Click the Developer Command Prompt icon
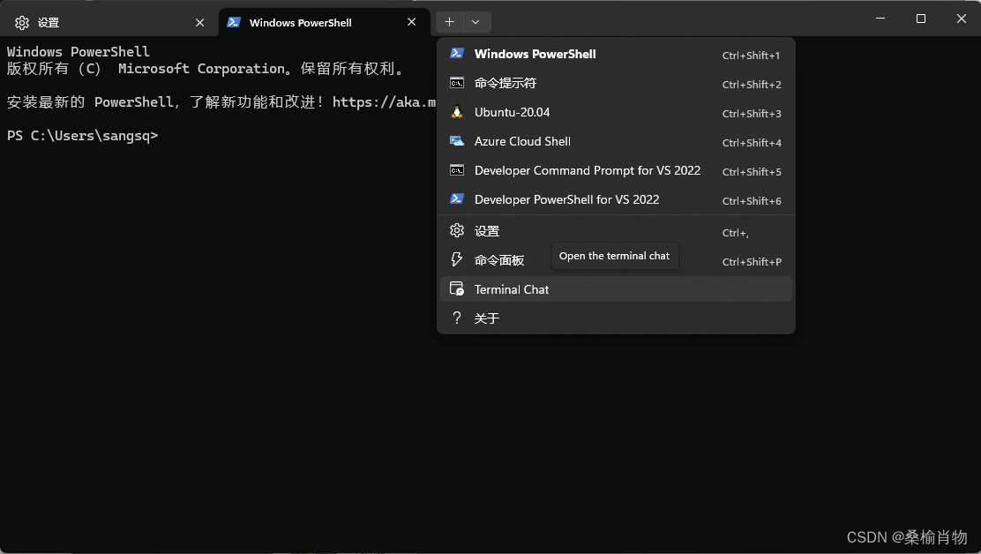Viewport: 981px width, 554px height. point(457,170)
